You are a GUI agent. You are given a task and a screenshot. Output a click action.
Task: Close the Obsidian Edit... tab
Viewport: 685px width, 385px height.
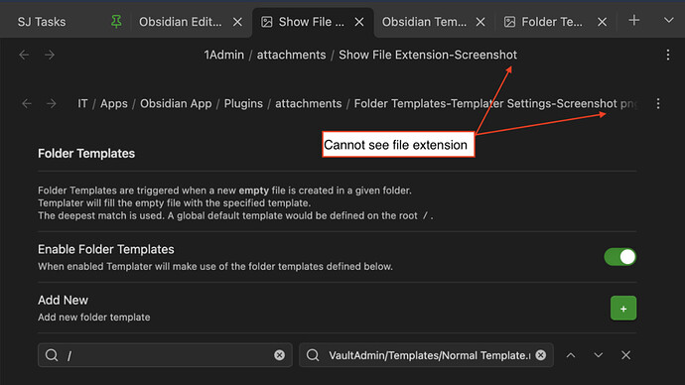click(x=237, y=22)
